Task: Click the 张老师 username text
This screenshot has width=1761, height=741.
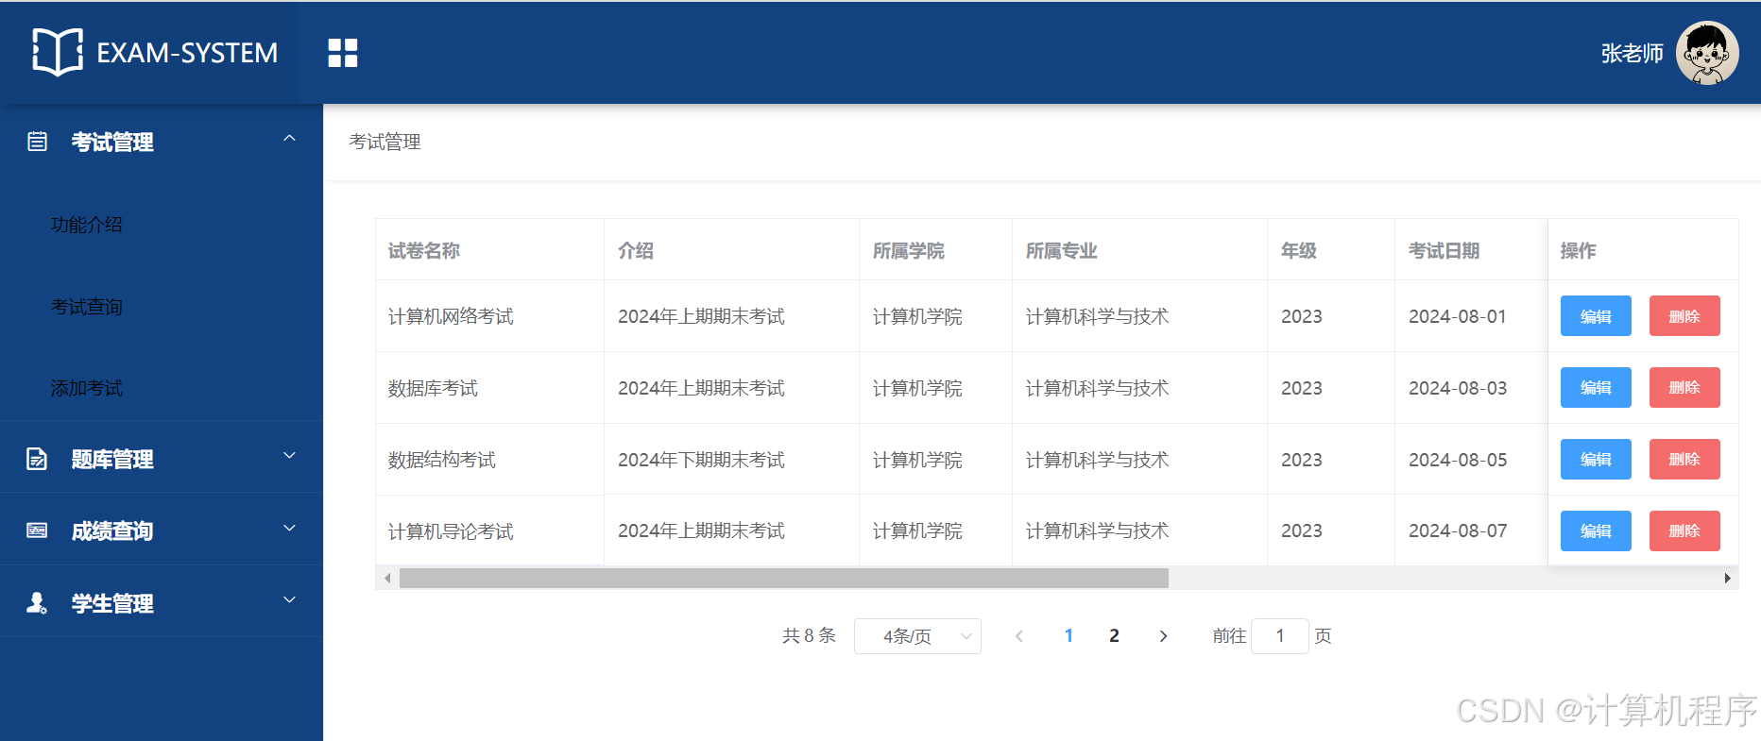Action: coord(1632,54)
